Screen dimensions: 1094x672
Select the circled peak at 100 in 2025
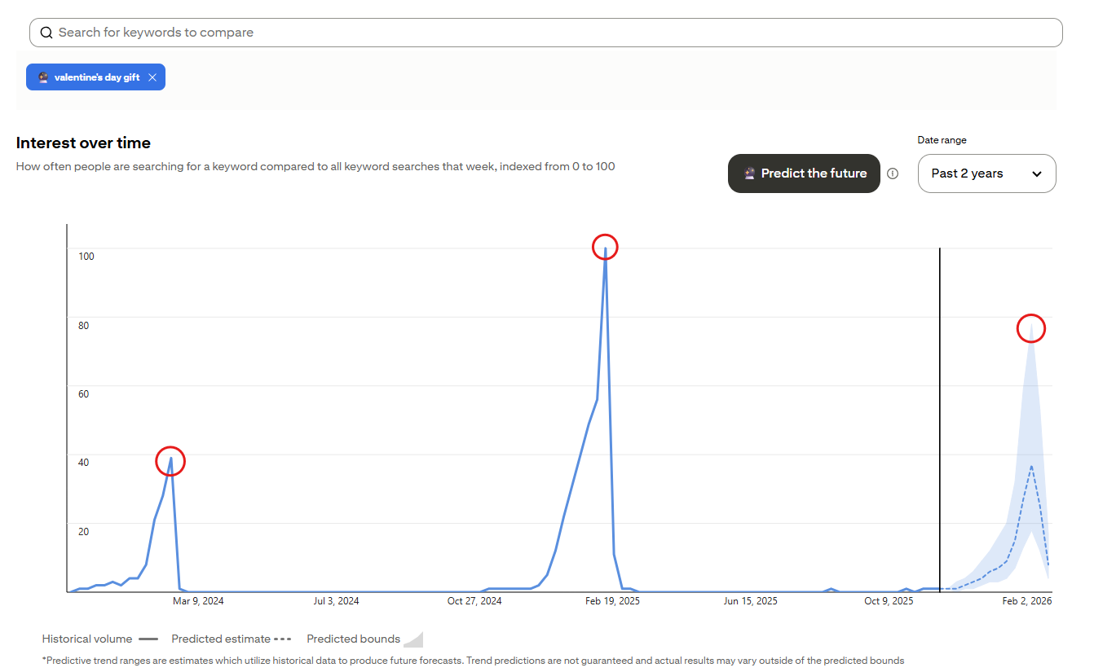[605, 246]
